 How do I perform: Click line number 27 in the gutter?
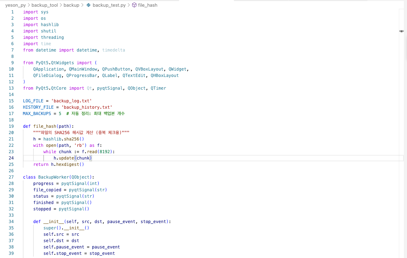tap(11, 177)
